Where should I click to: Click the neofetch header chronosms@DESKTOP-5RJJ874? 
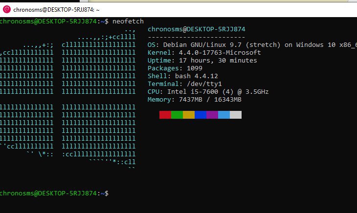pos(196,29)
